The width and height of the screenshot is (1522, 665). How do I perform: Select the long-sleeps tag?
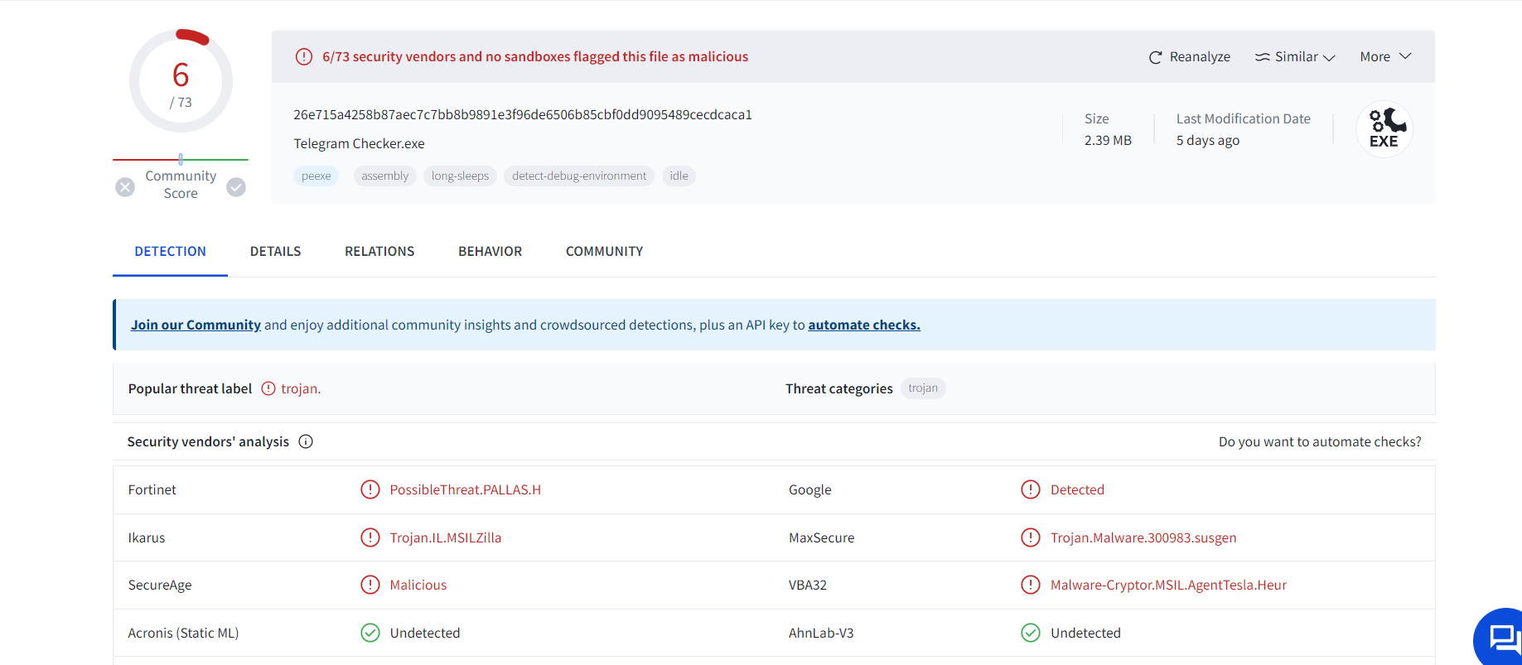coord(460,176)
